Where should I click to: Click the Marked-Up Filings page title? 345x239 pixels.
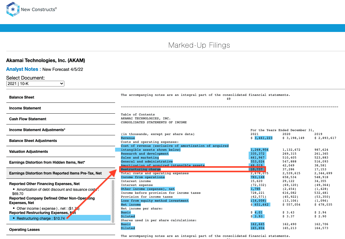[199, 45]
